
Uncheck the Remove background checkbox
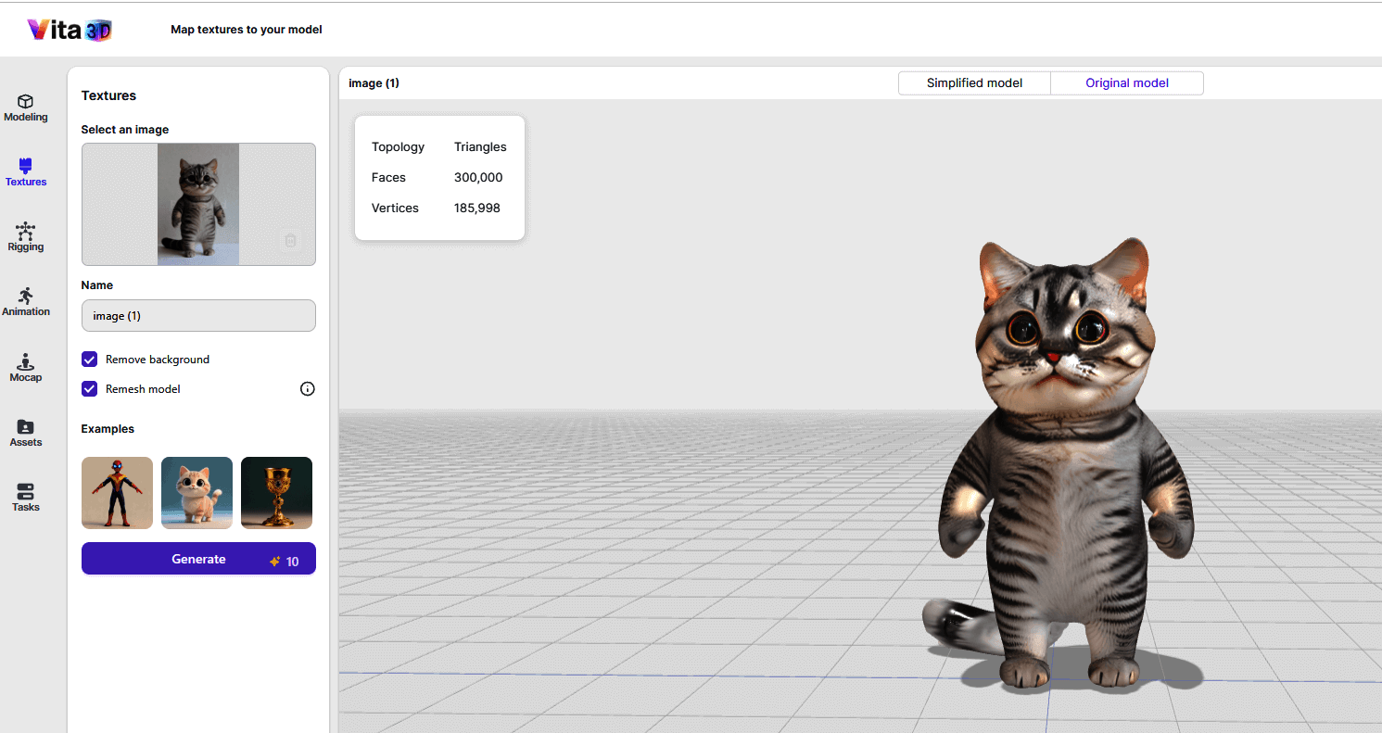[x=90, y=360]
